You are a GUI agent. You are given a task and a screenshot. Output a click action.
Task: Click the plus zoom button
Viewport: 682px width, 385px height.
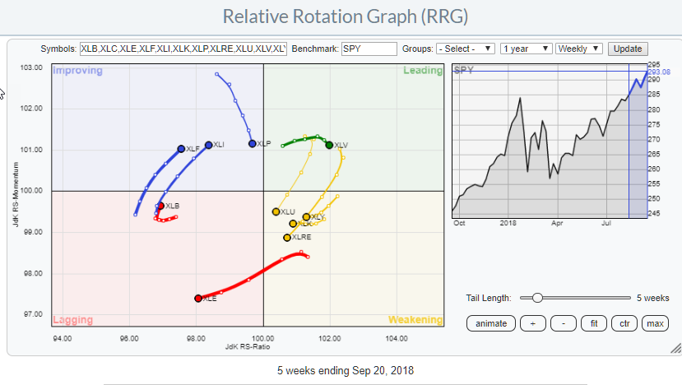point(533,323)
